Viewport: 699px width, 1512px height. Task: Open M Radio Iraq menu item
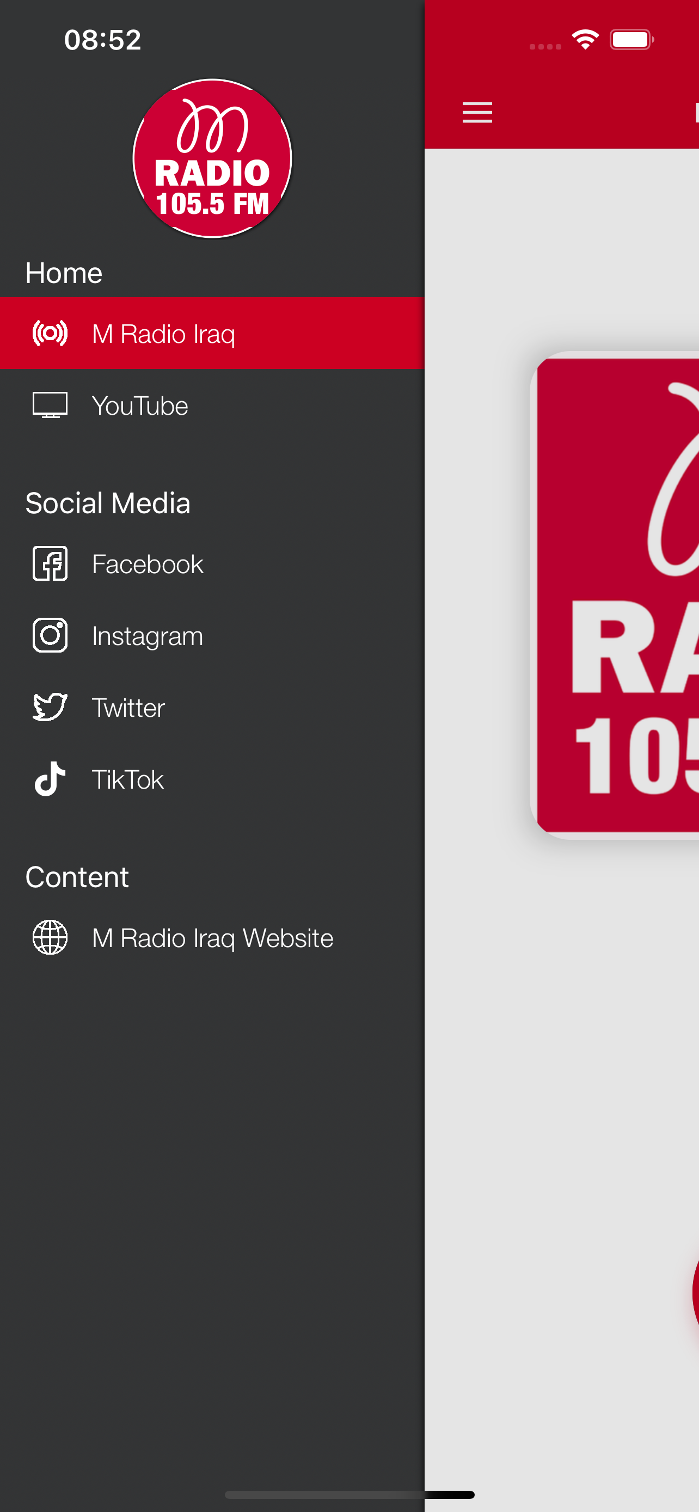[x=212, y=334]
